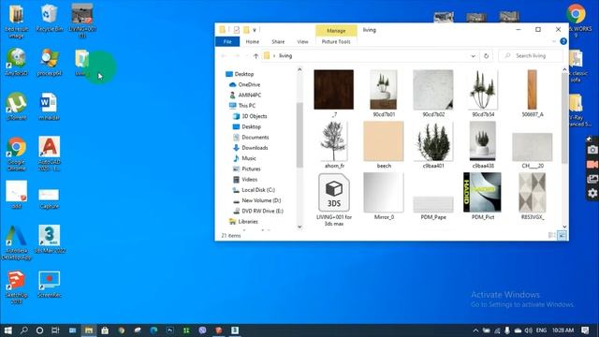Click the Manage contextual tab
The height and width of the screenshot is (337, 599).
336,31
